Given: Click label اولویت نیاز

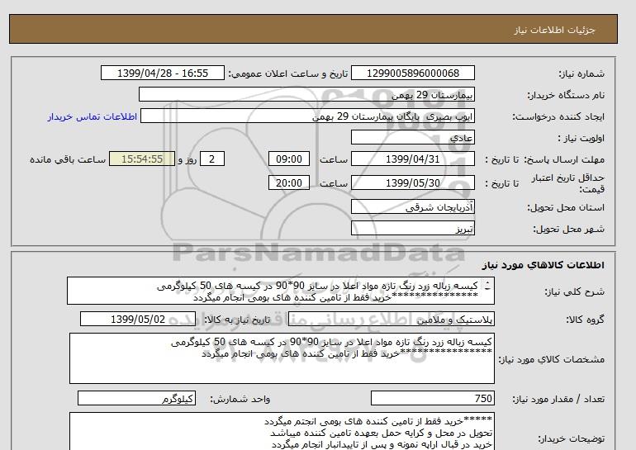Looking at the screenshot, I should pyautogui.click(x=581, y=138).
